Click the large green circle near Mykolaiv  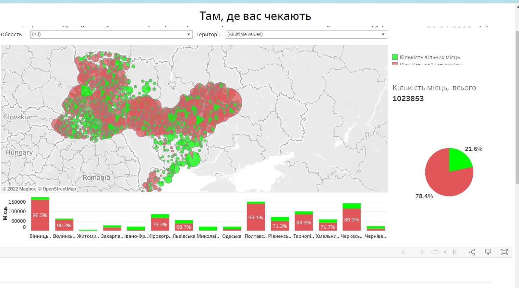193,159
